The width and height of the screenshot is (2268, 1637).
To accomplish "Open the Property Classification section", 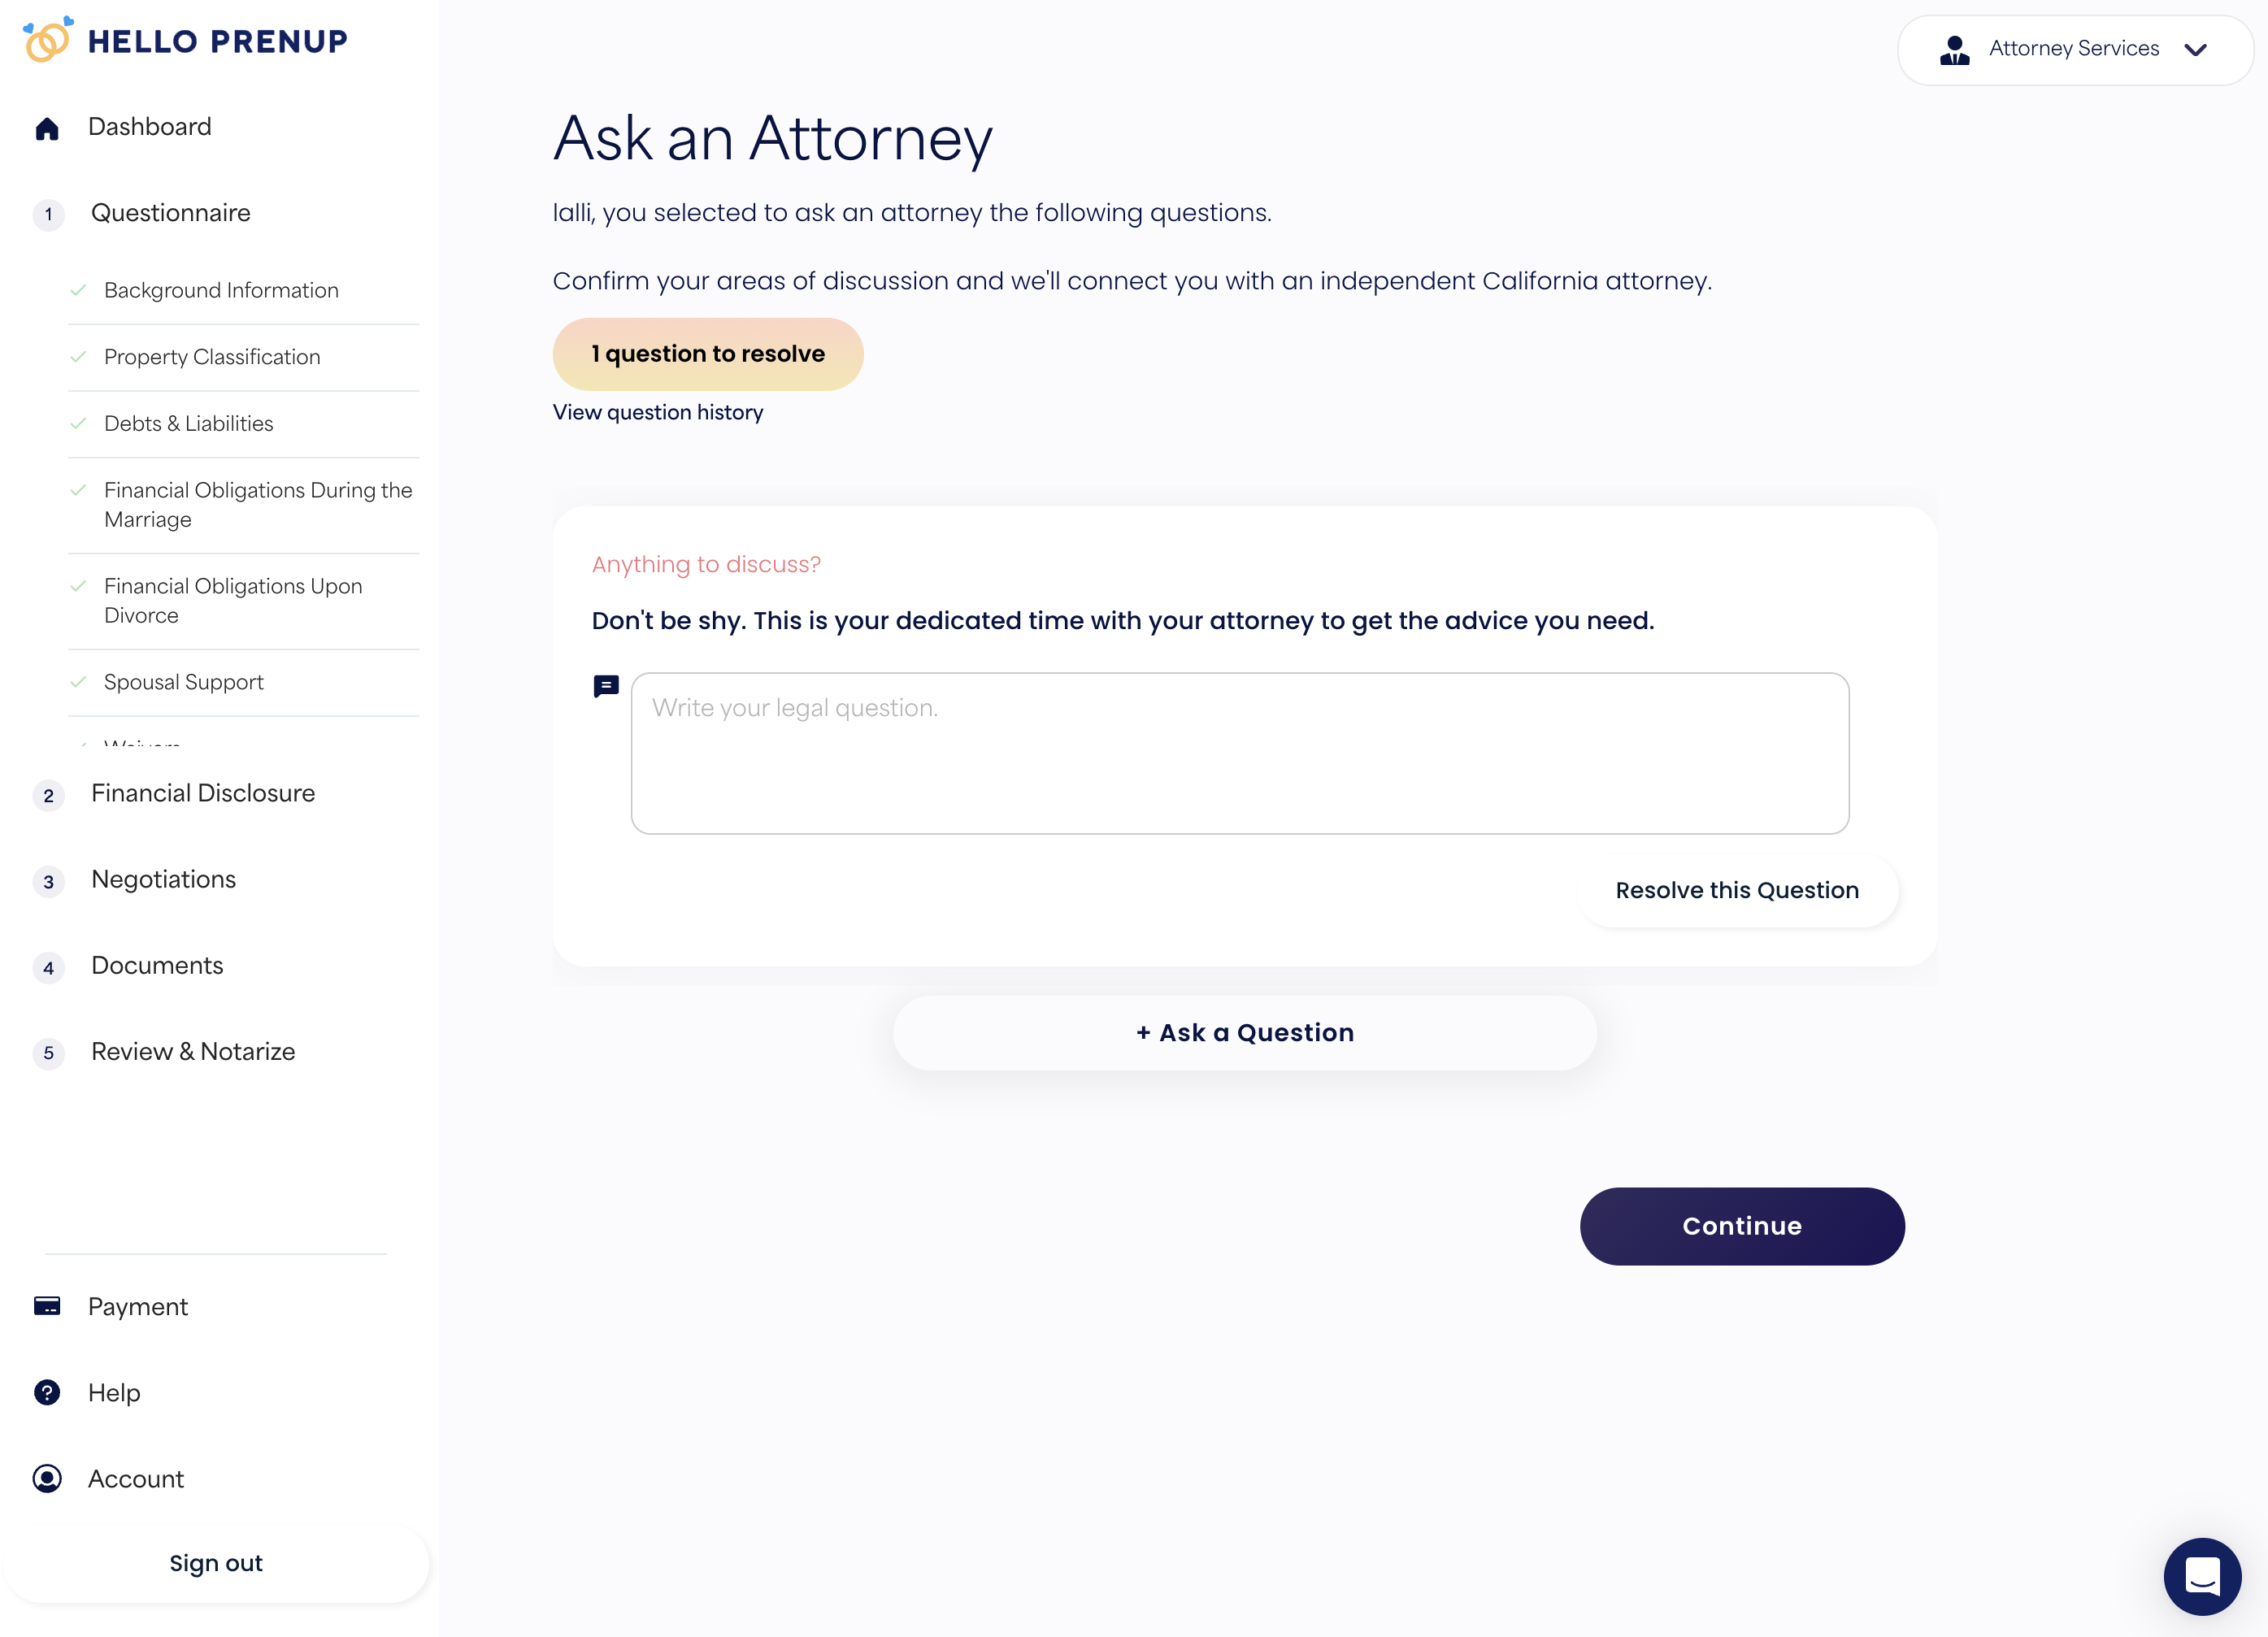I will [x=212, y=357].
